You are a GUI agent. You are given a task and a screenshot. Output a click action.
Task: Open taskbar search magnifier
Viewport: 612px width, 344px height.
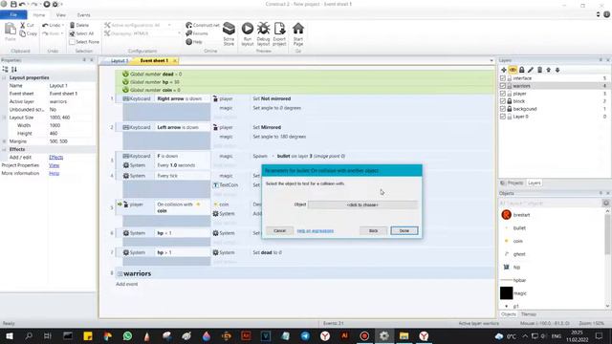29,335
